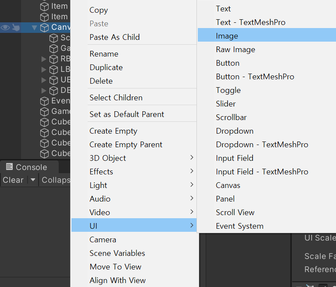Open the Clear options dropdown arrow
The width and height of the screenshot is (336, 287).
coord(33,180)
